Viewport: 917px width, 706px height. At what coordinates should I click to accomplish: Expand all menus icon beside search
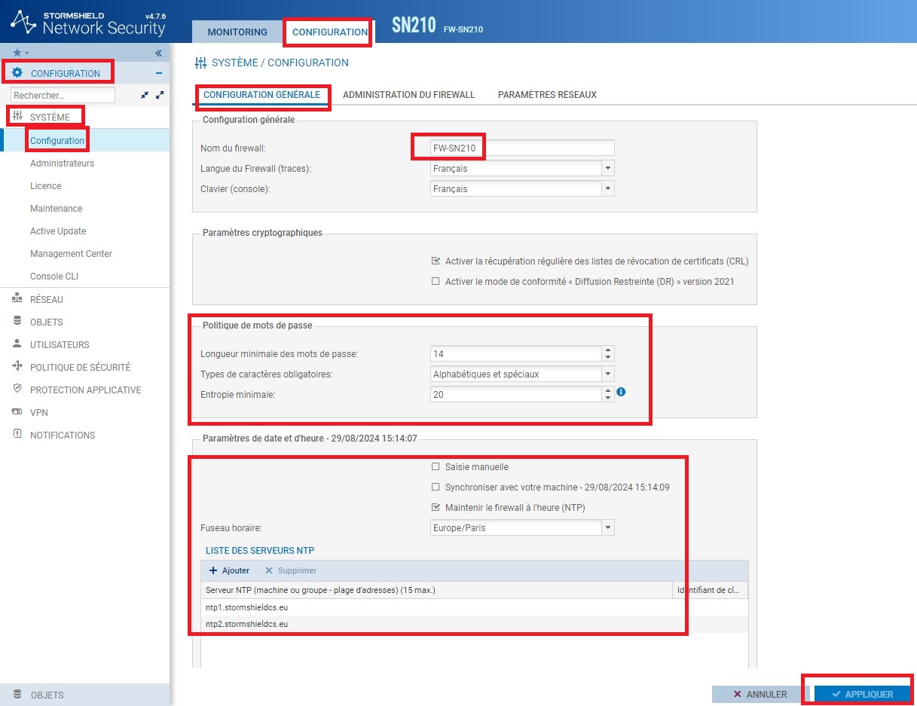[x=159, y=95]
